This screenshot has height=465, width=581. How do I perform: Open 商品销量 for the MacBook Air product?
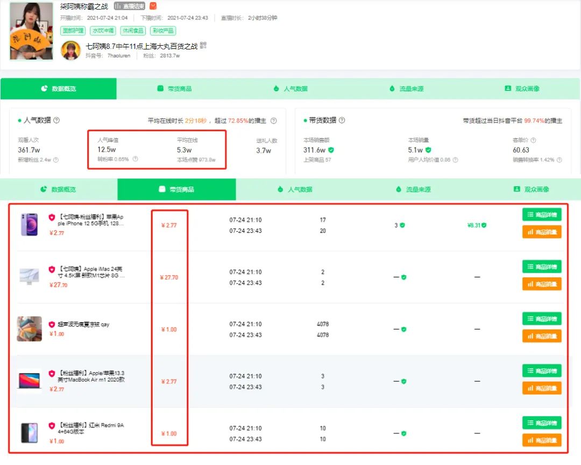(x=542, y=388)
